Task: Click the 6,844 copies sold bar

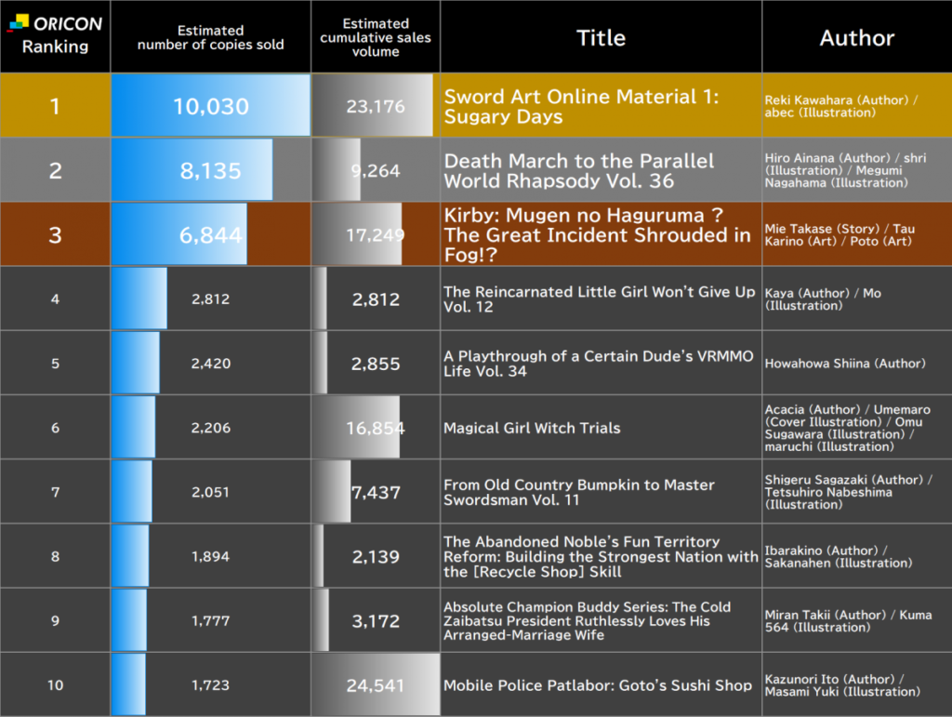Action: (x=179, y=234)
